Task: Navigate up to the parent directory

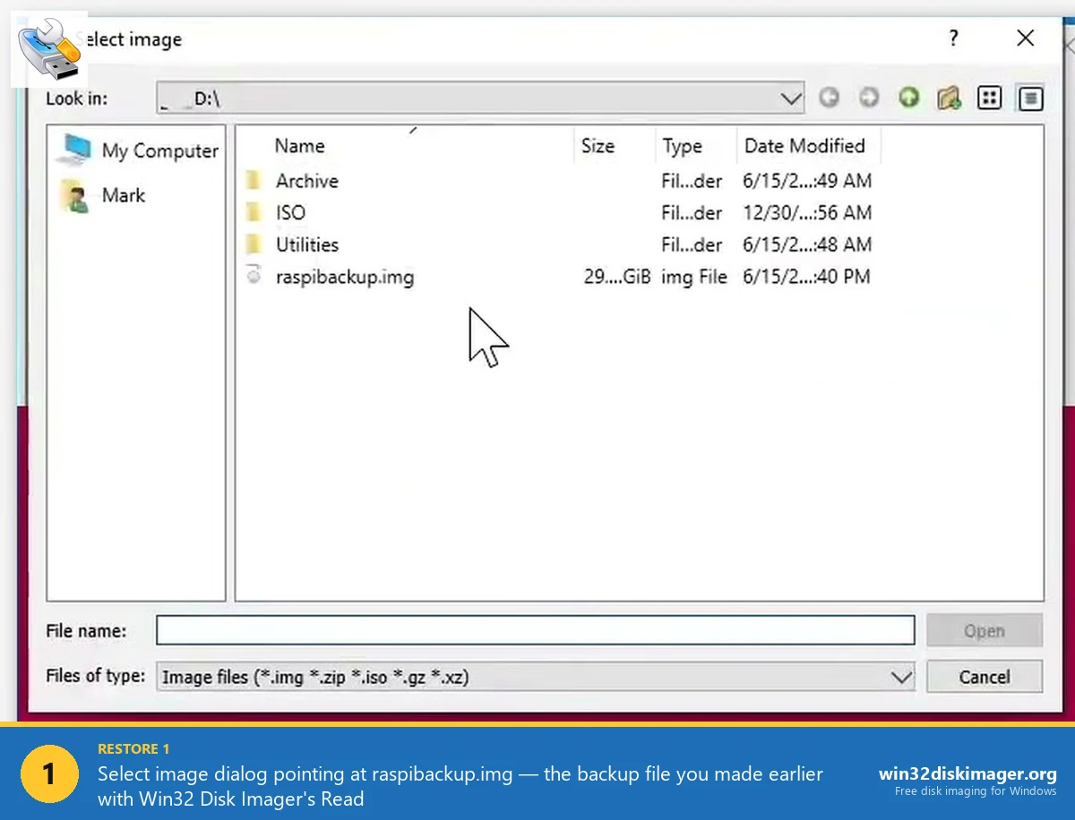Action: (908, 98)
